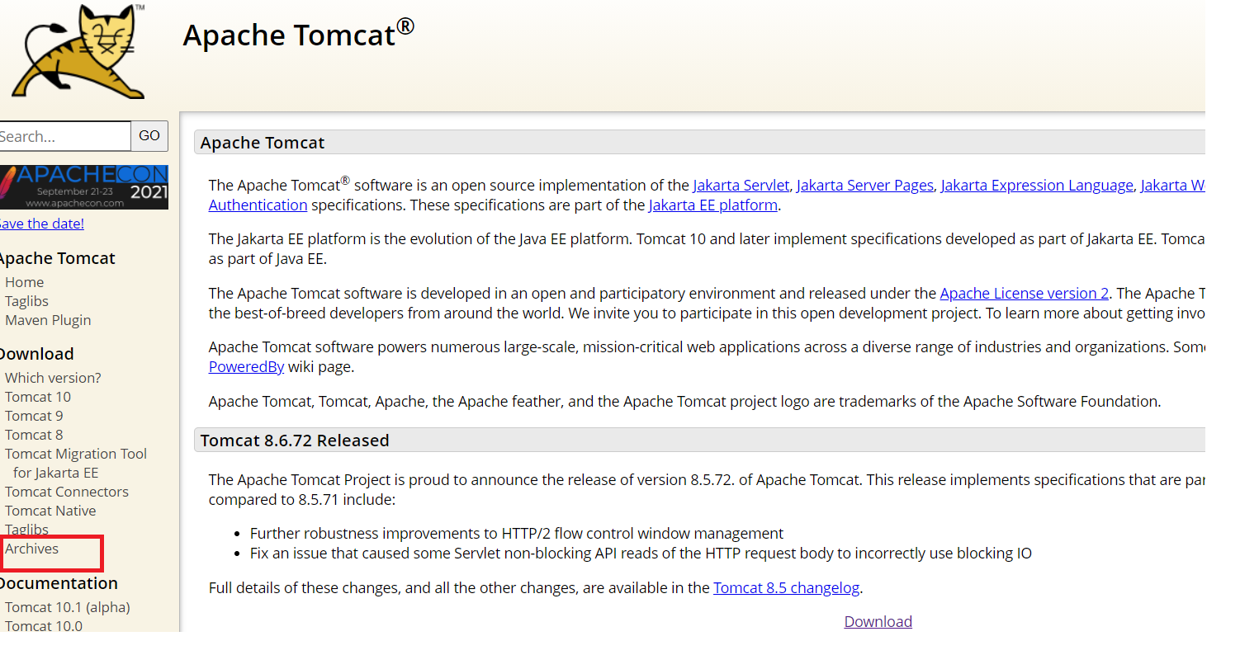
Task: Click the GO search button
Action: 149,135
